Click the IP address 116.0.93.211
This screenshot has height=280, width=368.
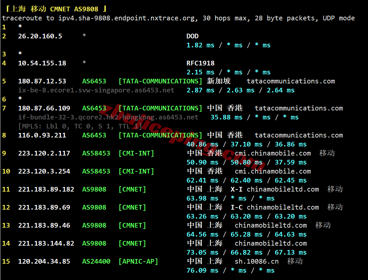click(42, 135)
